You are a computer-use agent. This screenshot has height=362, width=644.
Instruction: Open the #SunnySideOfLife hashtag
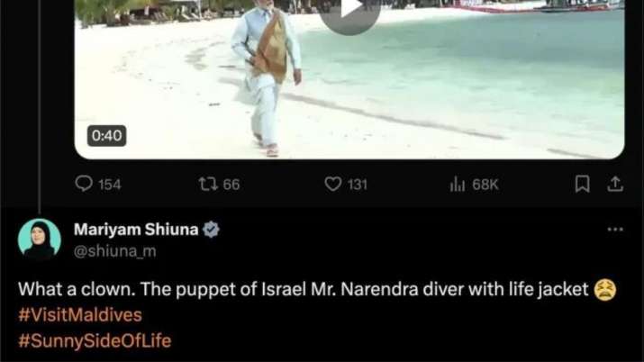point(95,341)
